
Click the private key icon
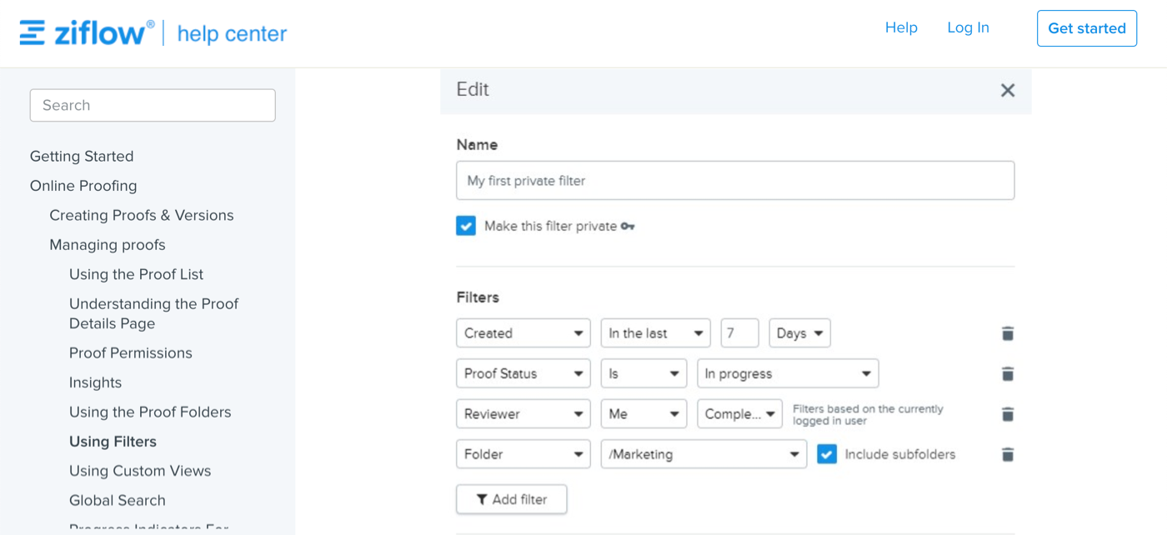pyautogui.click(x=628, y=226)
